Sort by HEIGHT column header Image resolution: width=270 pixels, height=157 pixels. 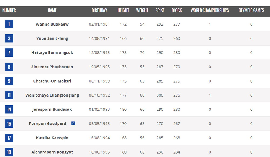[123, 10]
